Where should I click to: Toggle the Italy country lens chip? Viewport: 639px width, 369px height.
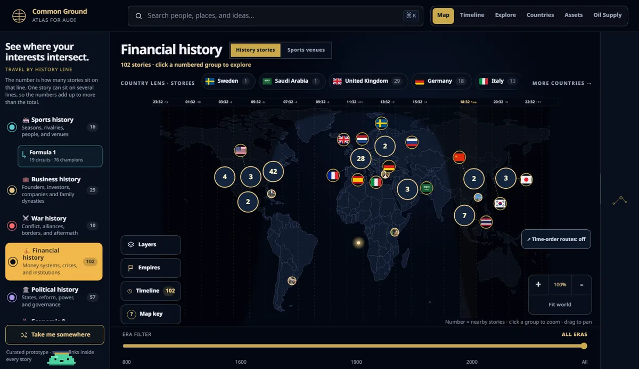pos(498,81)
